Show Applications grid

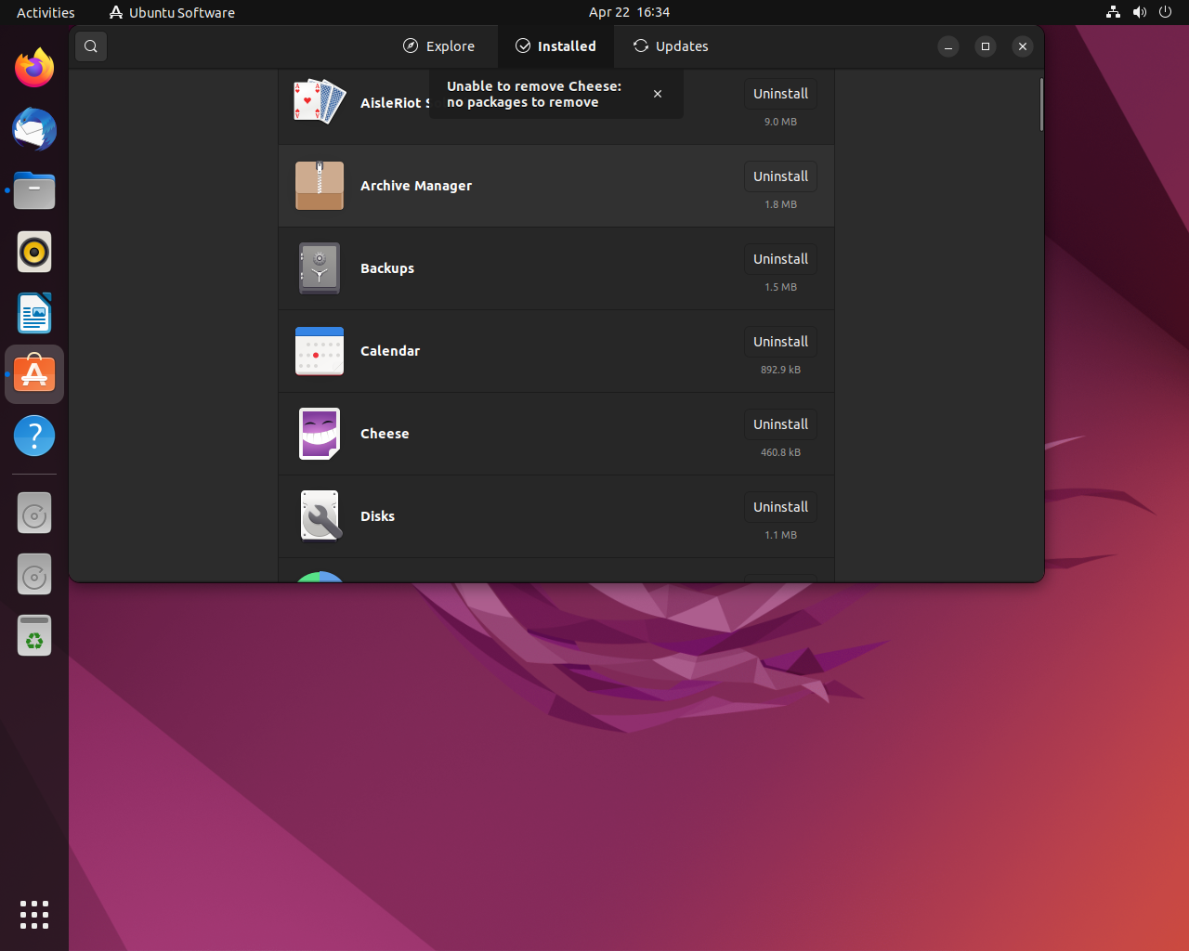tap(34, 915)
